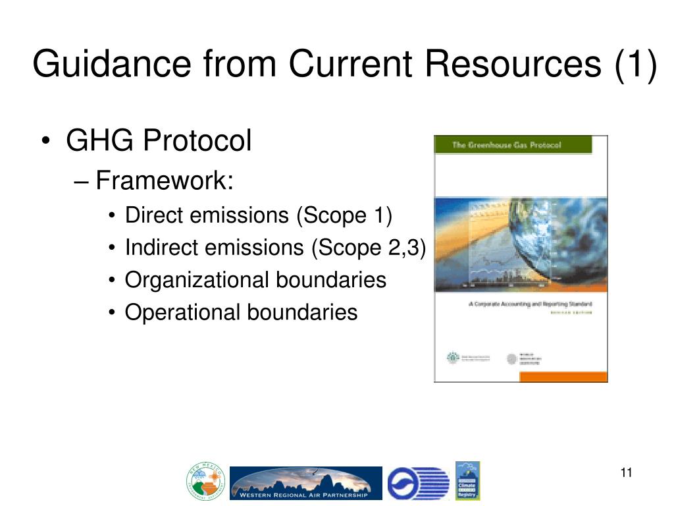Click the New Mexico Environment Department seal
The height and width of the screenshot is (506, 674).
(x=205, y=481)
